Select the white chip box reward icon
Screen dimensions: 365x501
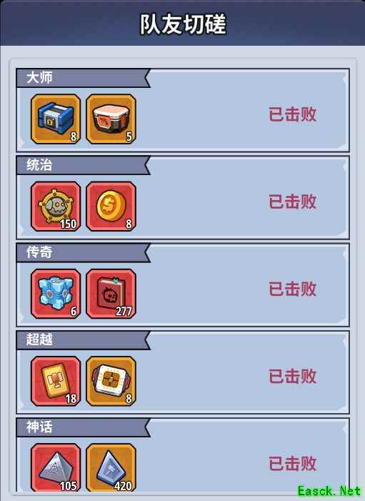pyautogui.click(x=111, y=381)
